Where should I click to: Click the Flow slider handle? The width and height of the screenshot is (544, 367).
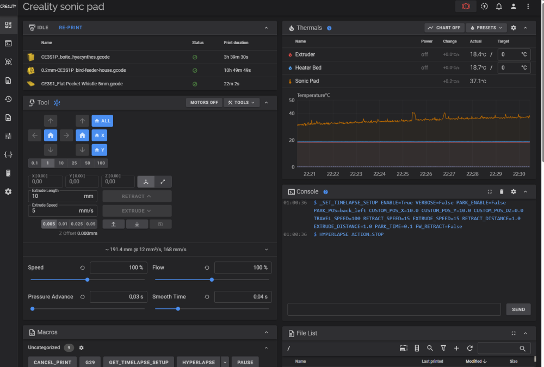point(212,279)
